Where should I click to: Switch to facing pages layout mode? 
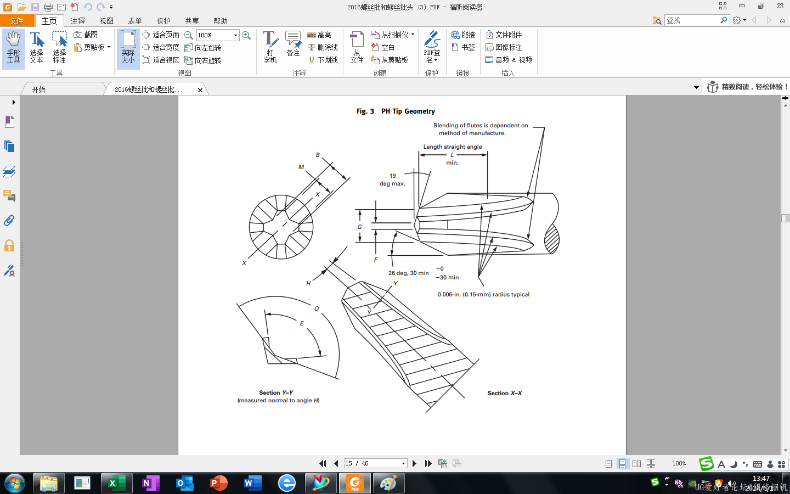point(636,464)
